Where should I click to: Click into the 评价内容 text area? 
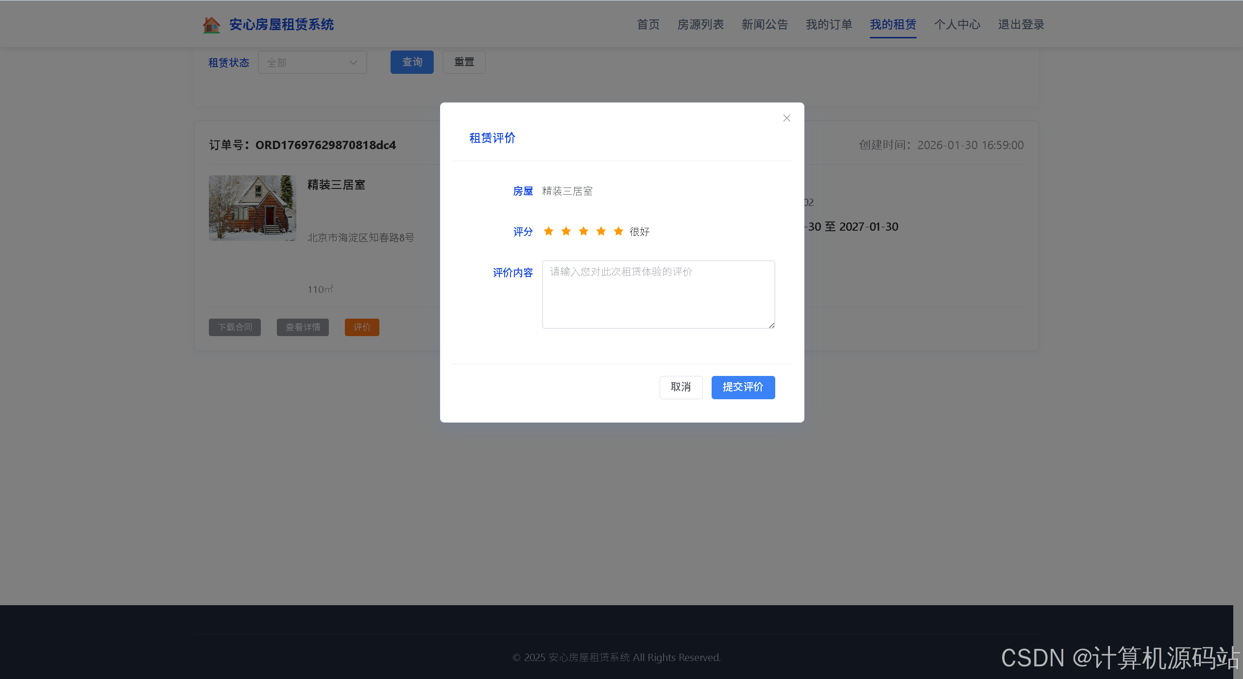658,294
